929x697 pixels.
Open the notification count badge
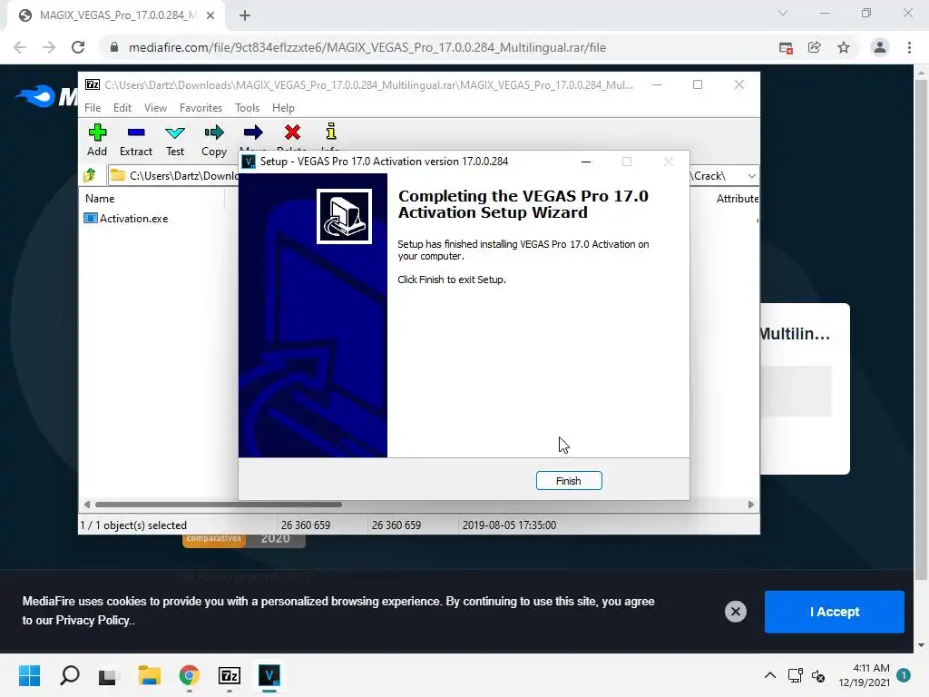coord(904,675)
